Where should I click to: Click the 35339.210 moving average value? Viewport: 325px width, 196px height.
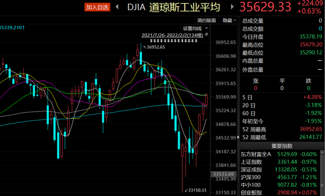(12, 27)
